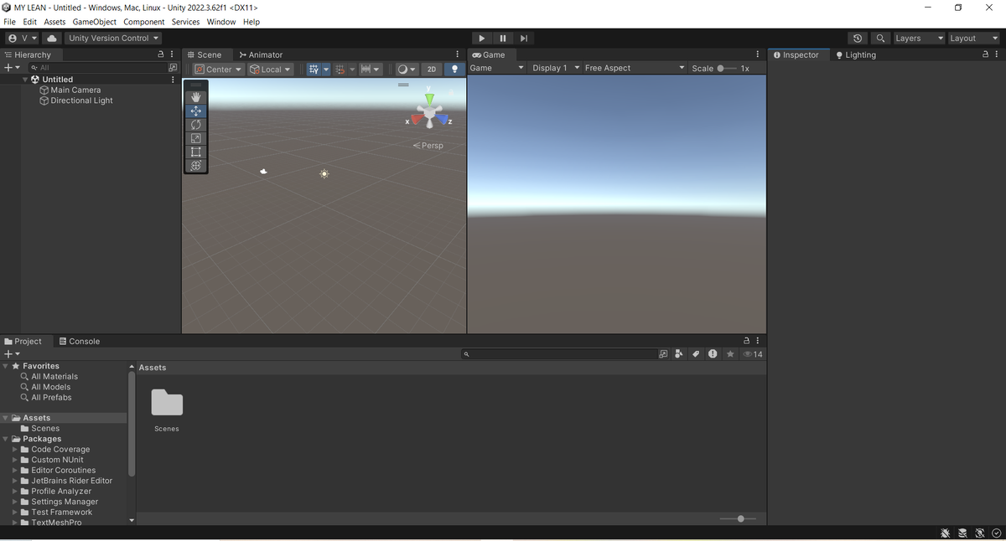Click Hierarchy create plus button
Image resolution: width=1006 pixels, height=541 pixels.
(x=12, y=68)
